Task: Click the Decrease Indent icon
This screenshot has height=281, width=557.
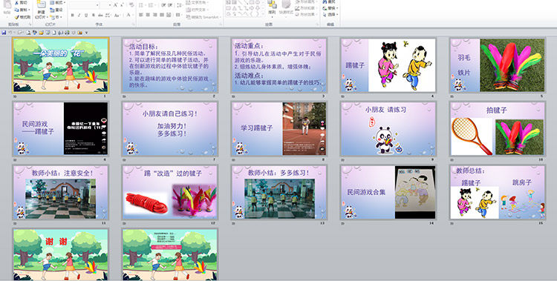Action: click(x=163, y=5)
